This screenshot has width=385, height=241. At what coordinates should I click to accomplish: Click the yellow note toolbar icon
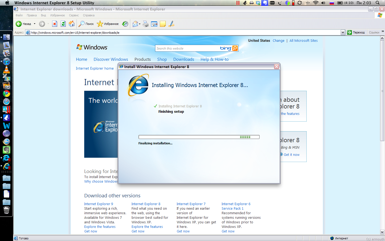coord(163,24)
